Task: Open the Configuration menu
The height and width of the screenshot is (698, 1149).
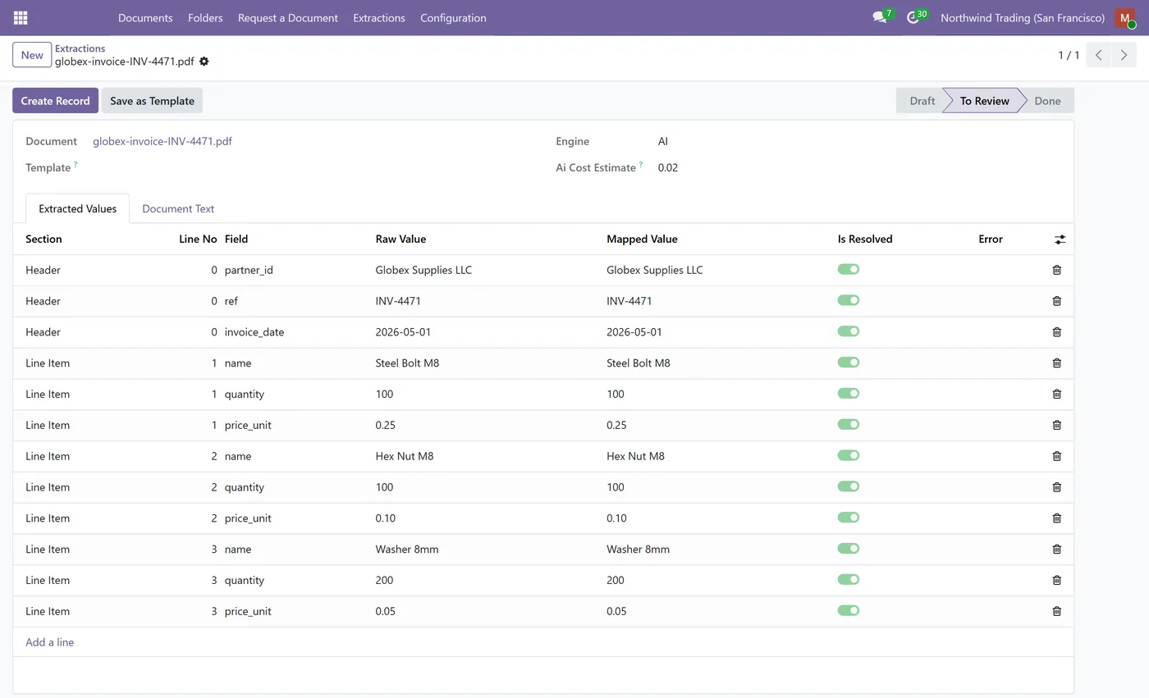Action: click(x=453, y=17)
